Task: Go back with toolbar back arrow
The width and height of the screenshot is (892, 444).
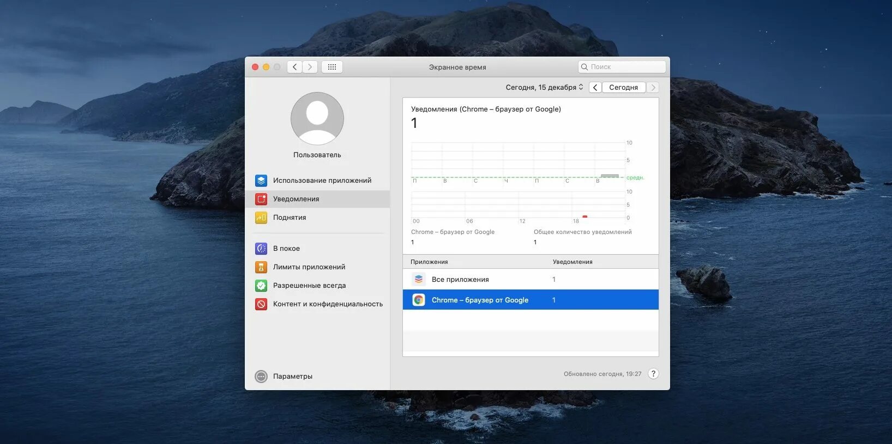Action: point(294,67)
